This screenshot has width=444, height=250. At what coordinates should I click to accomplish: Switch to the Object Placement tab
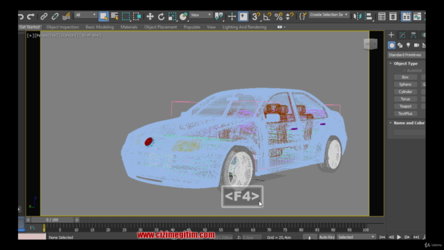coord(160,27)
